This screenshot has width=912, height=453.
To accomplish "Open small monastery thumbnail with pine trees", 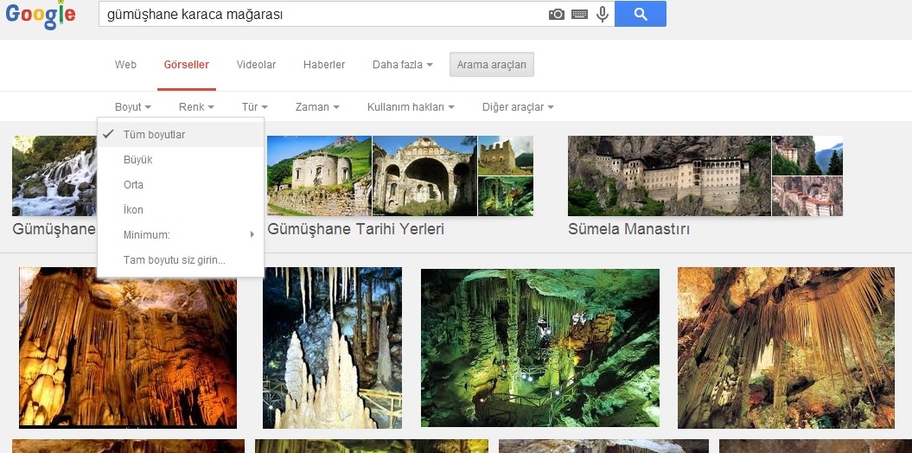I will pyautogui.click(x=807, y=156).
